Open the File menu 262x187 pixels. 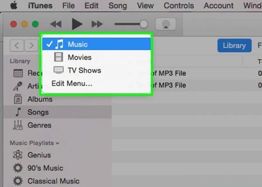[69, 6]
